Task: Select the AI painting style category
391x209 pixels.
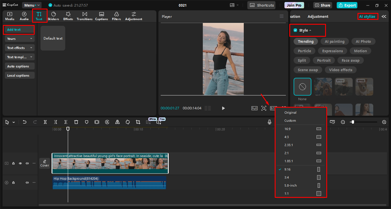Action: 334,42
